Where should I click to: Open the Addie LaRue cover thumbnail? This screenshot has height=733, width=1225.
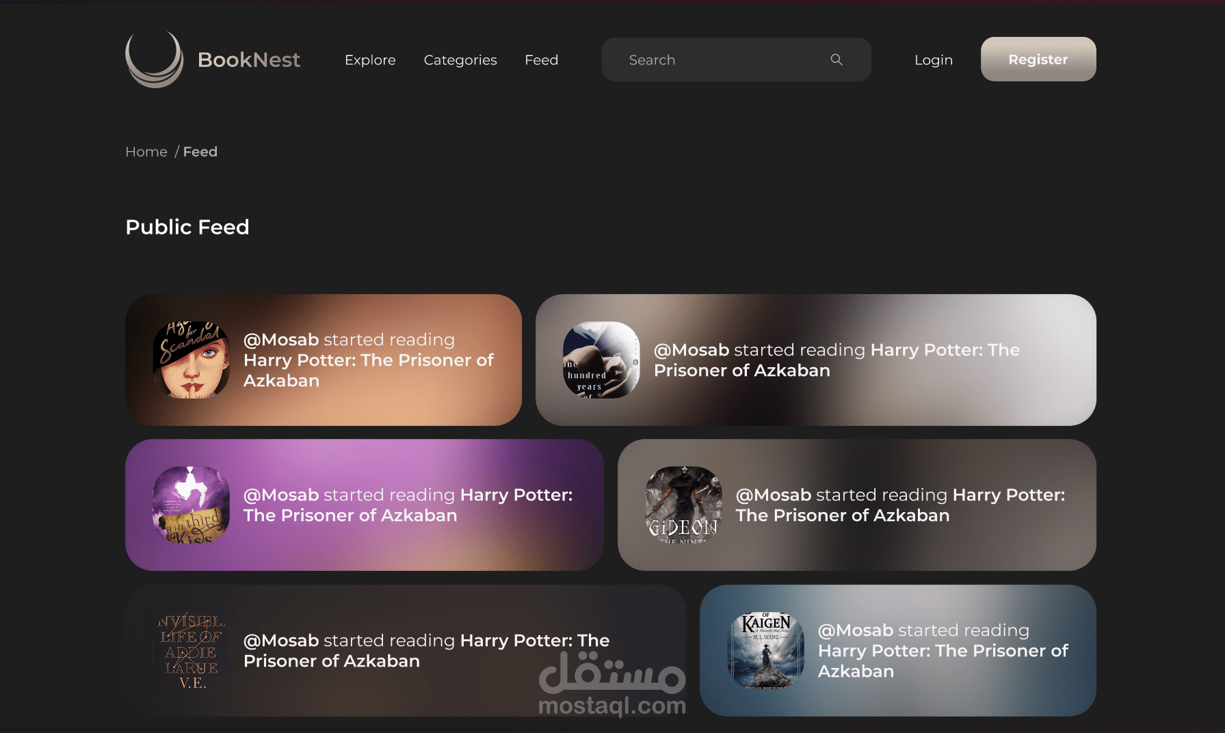tap(192, 650)
